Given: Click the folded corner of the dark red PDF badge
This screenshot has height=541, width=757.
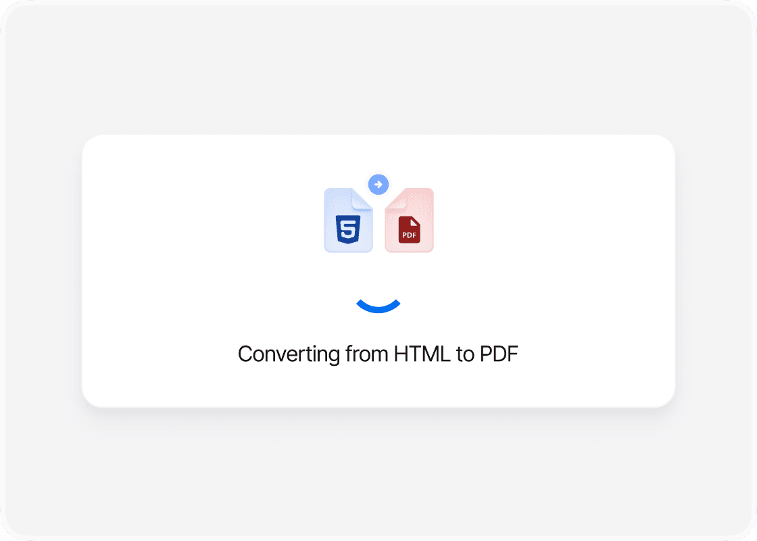Looking at the screenshot, I should point(415,221).
